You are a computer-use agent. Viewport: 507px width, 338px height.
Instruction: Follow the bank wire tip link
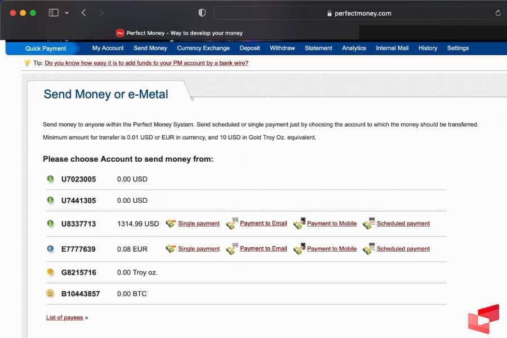point(146,63)
